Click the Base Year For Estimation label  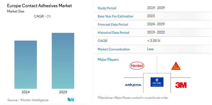[115, 16]
